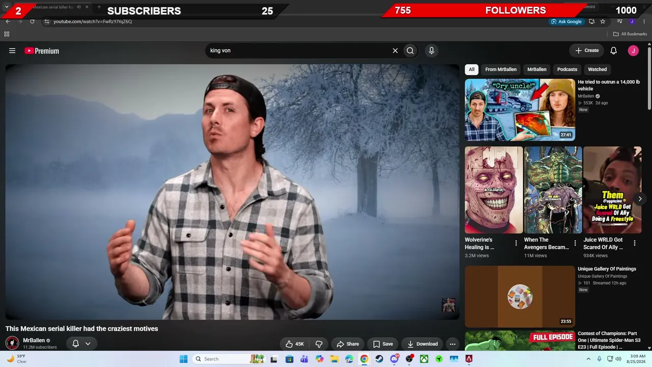Launch Steam from the taskbar

coord(379,359)
